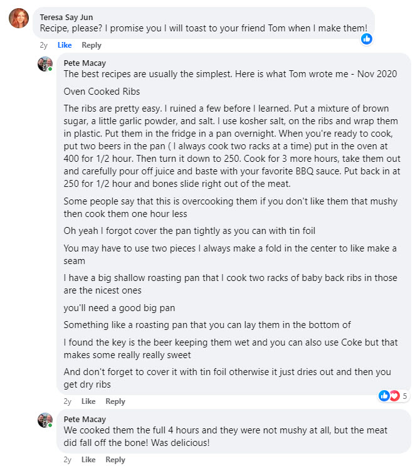Show the 5 reactions on the ribs recipe

tap(405, 396)
